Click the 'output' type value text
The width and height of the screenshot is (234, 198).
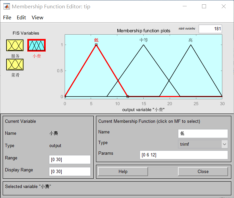click(55, 145)
